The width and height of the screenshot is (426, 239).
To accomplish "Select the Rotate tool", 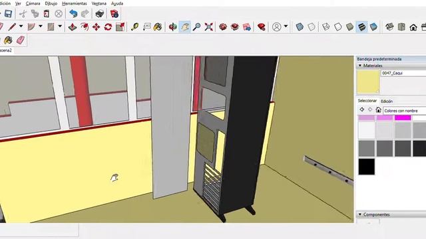I will coord(108,27).
